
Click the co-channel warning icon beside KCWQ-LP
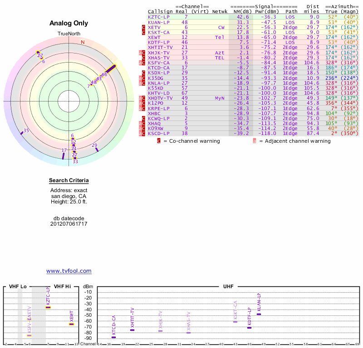[x=144, y=118]
